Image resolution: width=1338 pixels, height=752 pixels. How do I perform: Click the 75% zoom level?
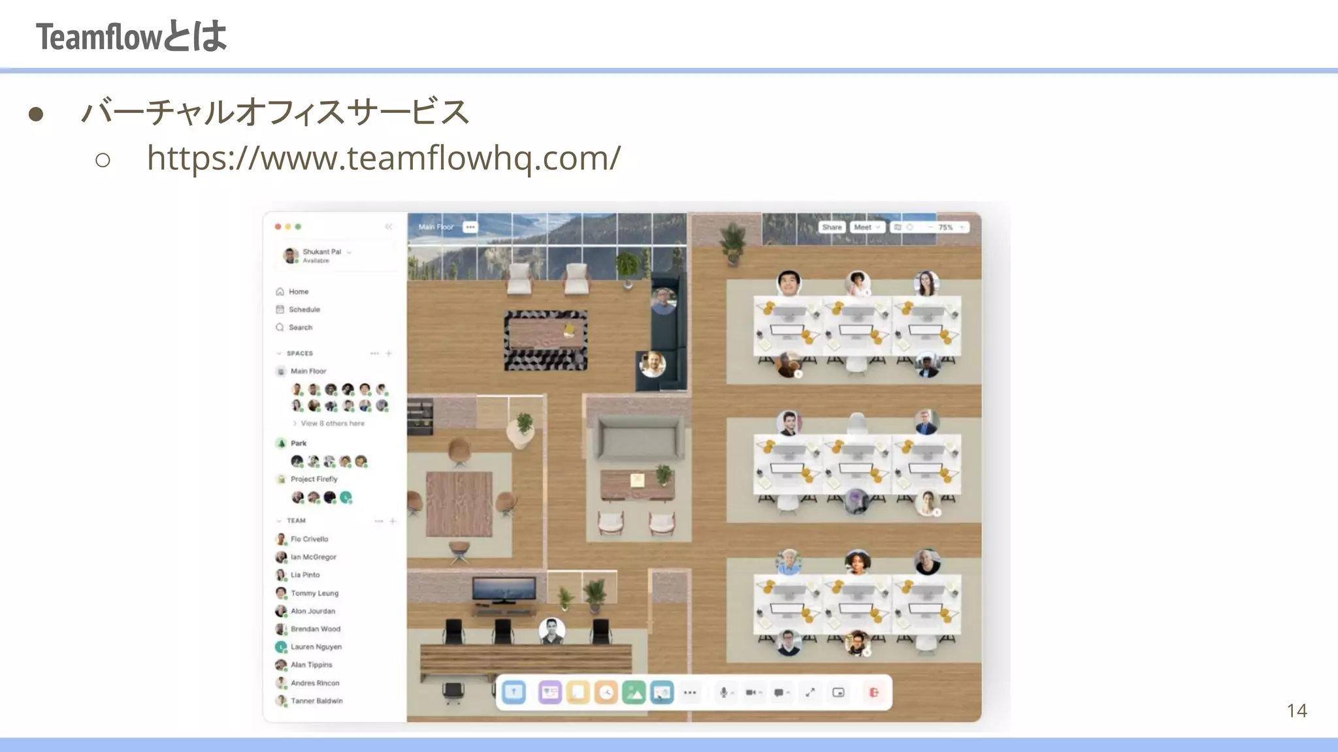coord(945,227)
